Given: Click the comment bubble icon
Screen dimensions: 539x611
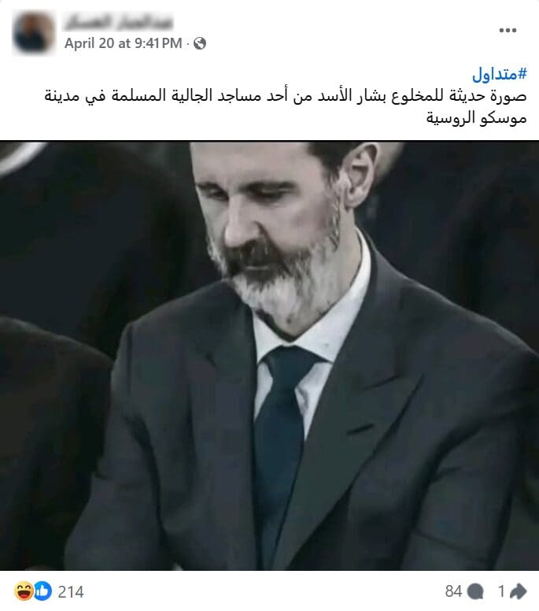Looking at the screenshot, I should click(475, 591).
